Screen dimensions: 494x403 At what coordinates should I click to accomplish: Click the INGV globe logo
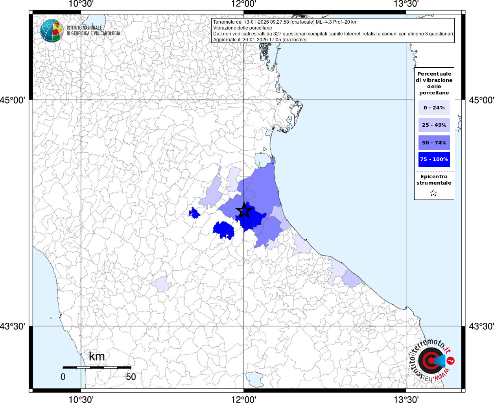point(52,30)
